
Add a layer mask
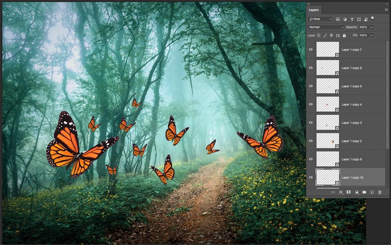tap(348, 192)
